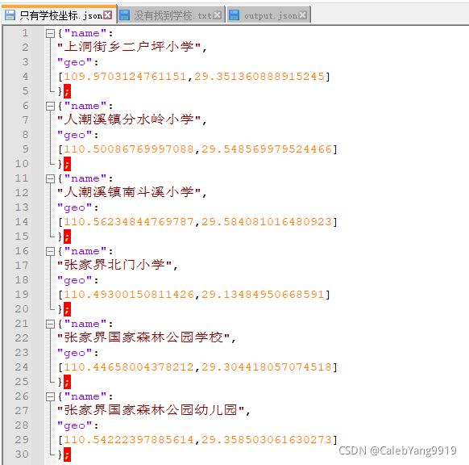469x465 pixels.
Task: Click save icon on 只有学校坐标.json tab
Action: pos(10,15)
